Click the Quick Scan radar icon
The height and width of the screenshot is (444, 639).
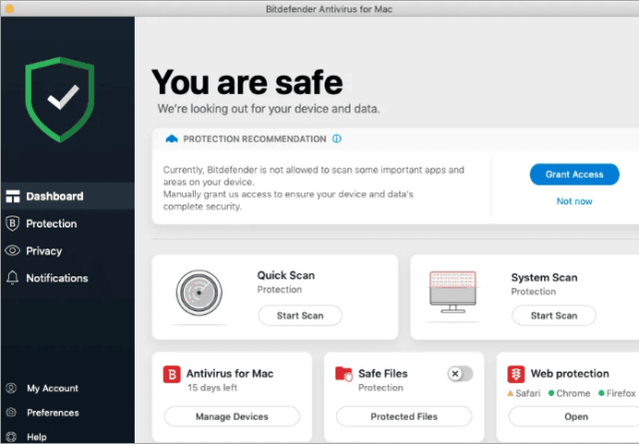199,292
